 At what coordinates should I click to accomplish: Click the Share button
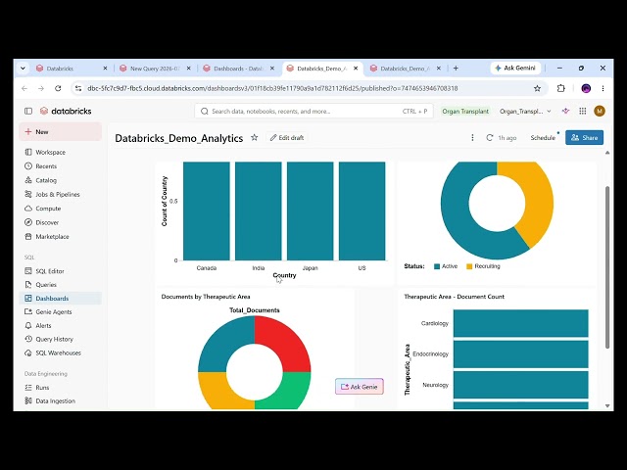(x=584, y=137)
